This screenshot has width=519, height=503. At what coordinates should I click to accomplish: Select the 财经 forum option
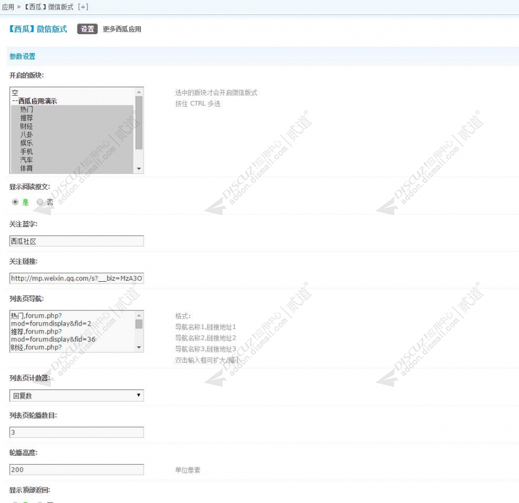pyautogui.click(x=72, y=127)
